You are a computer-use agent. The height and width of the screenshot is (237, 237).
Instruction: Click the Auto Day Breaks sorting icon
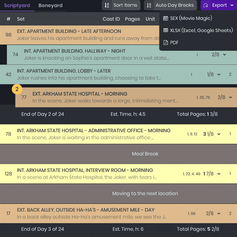click(x=149, y=5)
